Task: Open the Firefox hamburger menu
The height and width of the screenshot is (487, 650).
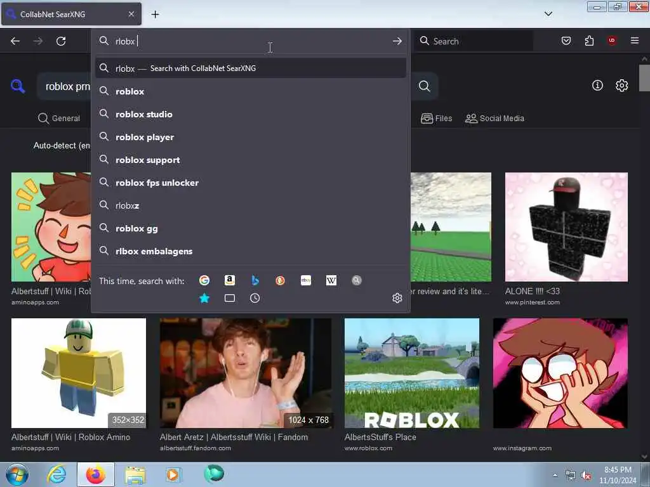Action: point(635,41)
